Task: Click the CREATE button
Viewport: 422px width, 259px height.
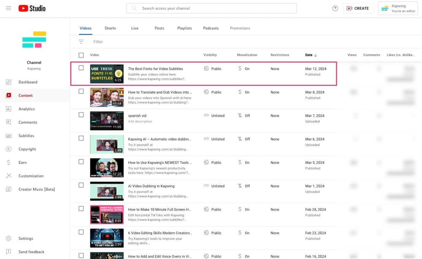Action: 358,8
